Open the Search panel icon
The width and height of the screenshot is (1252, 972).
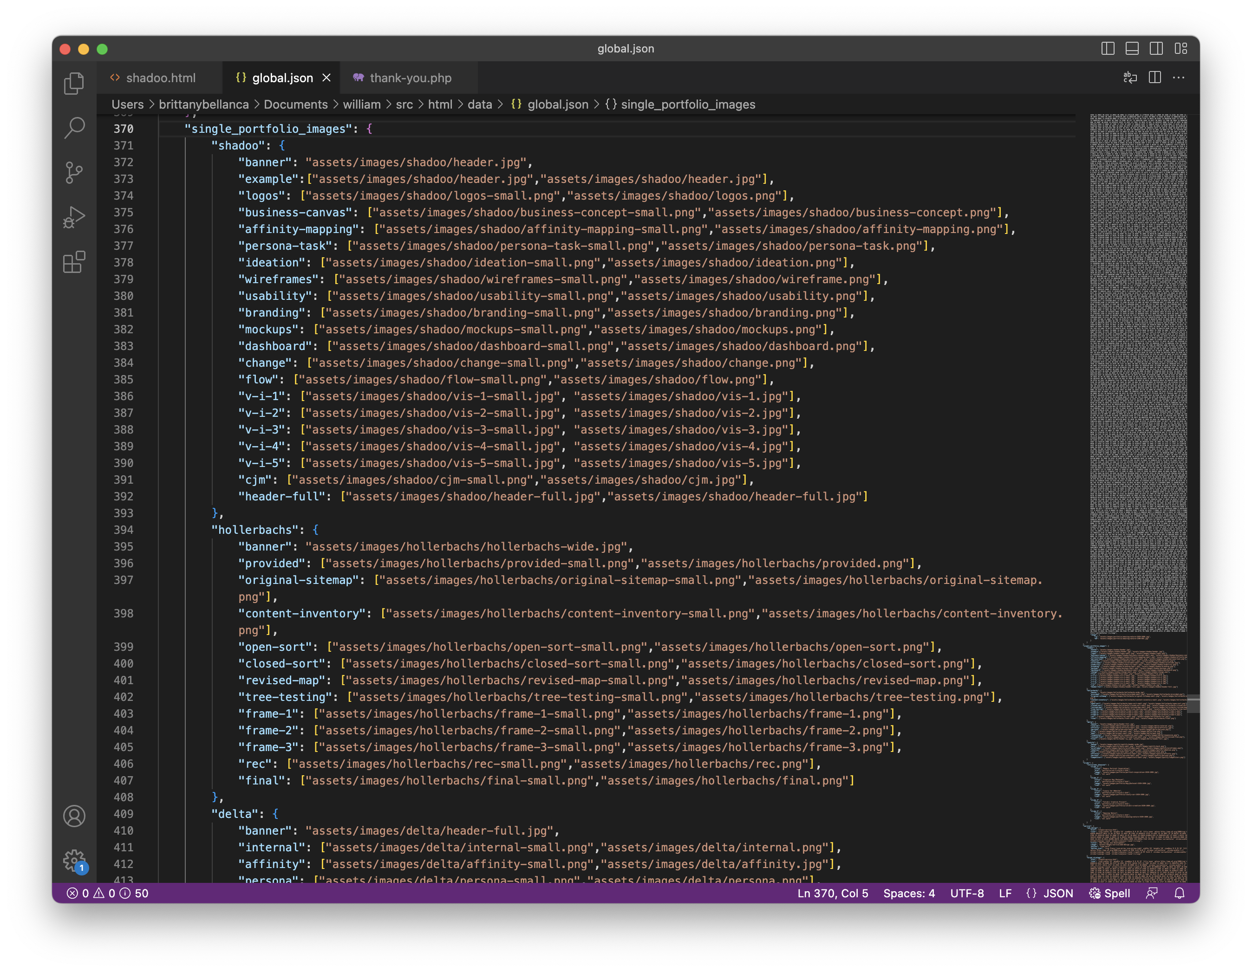(x=74, y=128)
